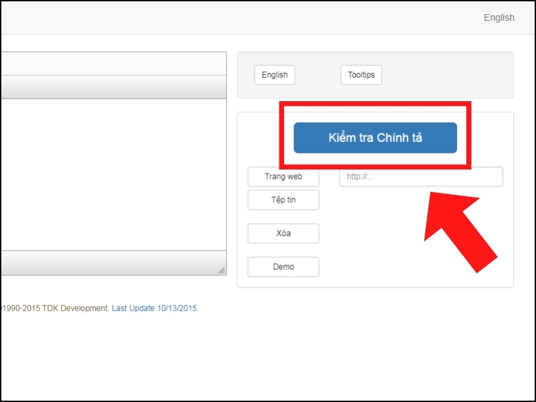Open the Tệp tin file upload button
The image size is (536, 402).
tap(283, 200)
